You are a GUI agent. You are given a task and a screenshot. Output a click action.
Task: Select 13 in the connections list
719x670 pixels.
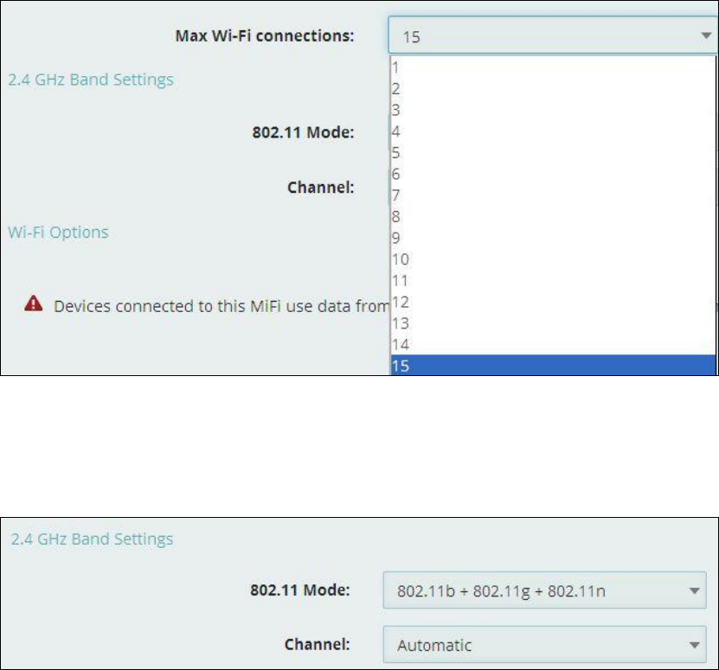click(x=553, y=323)
